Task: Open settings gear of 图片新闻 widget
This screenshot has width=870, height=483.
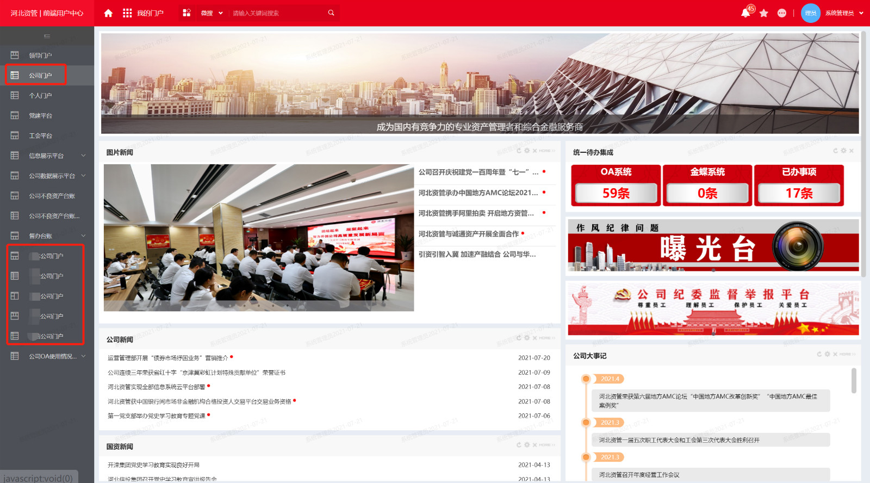Action: (527, 151)
